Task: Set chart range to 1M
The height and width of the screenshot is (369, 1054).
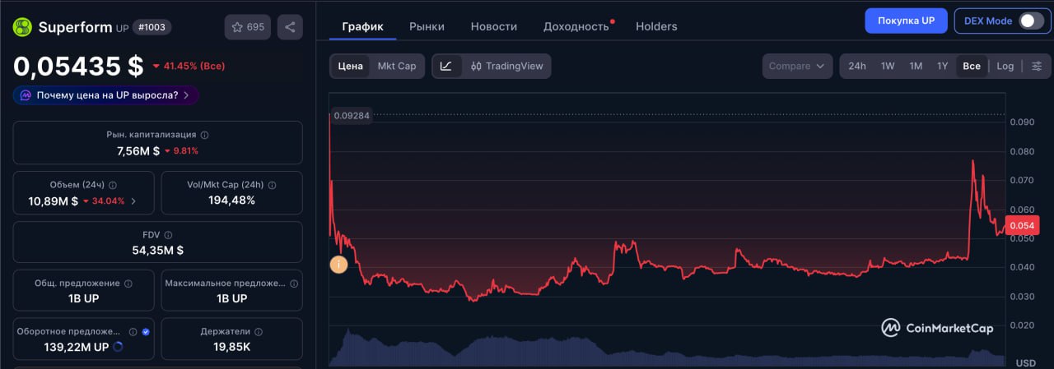Action: (916, 66)
